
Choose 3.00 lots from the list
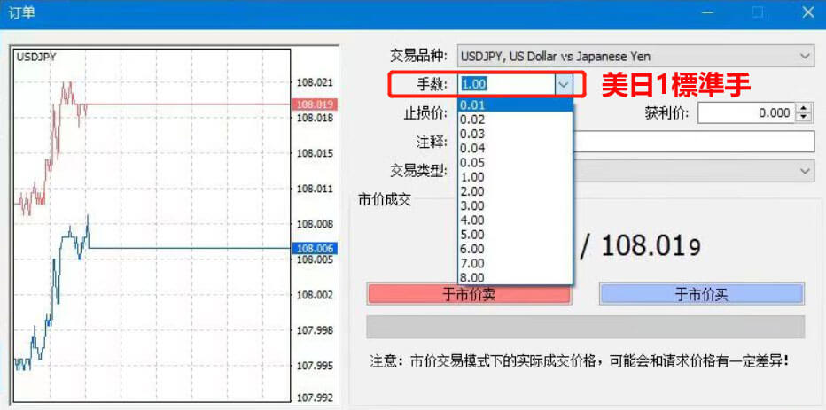pos(515,205)
